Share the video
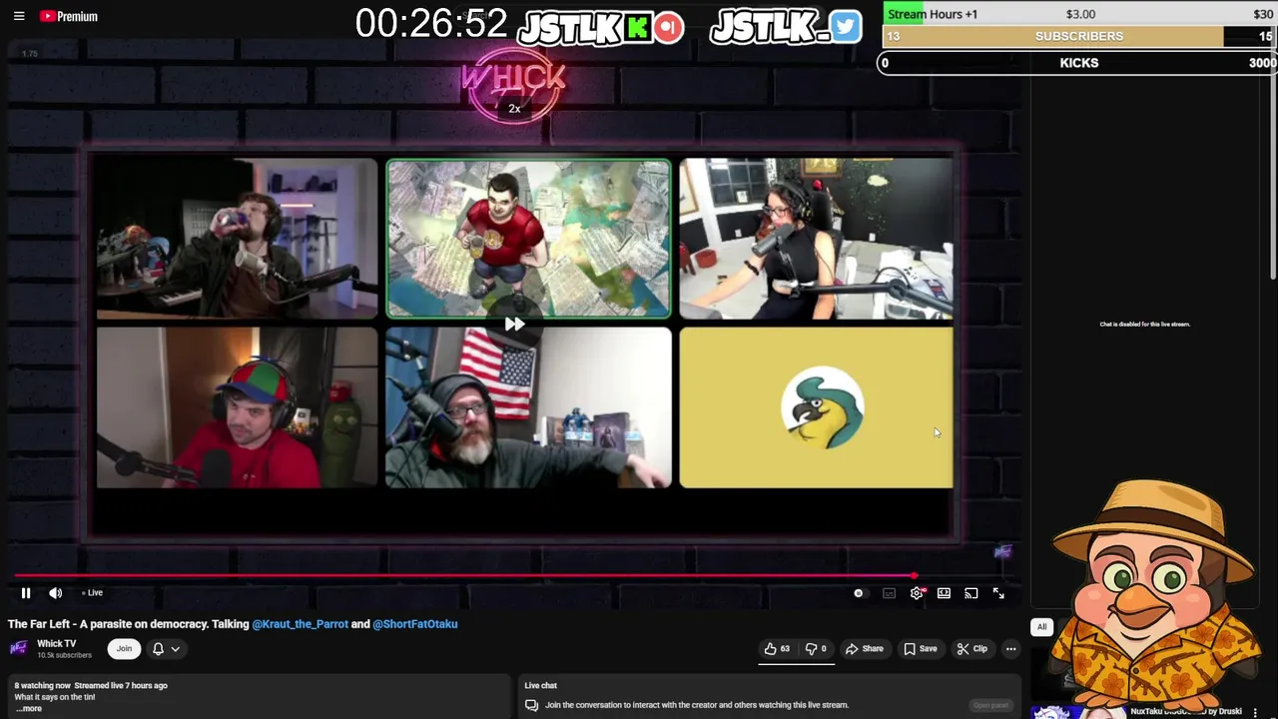This screenshot has width=1278, height=719. click(x=865, y=649)
